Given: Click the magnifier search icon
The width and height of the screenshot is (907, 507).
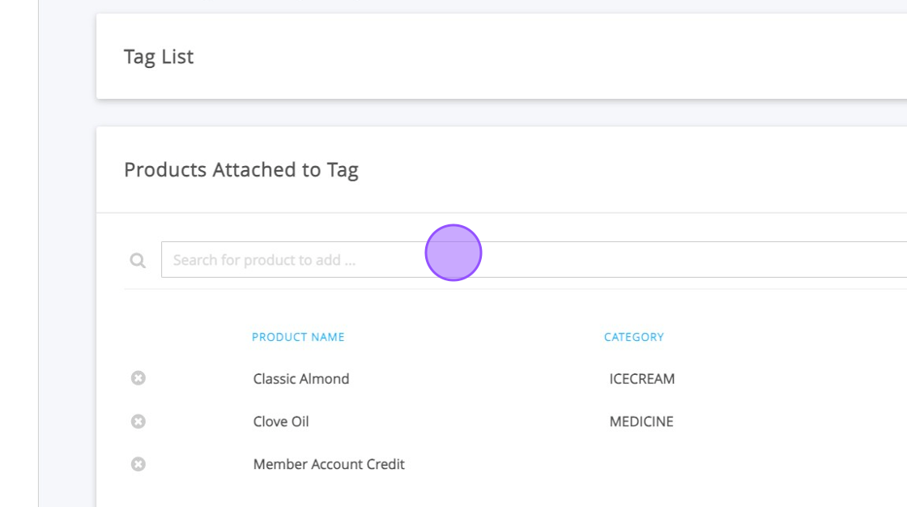Looking at the screenshot, I should (x=138, y=260).
